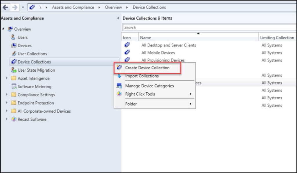The height and width of the screenshot is (173, 297).
Task: Click the Overview node icon
Action: tap(10, 29)
